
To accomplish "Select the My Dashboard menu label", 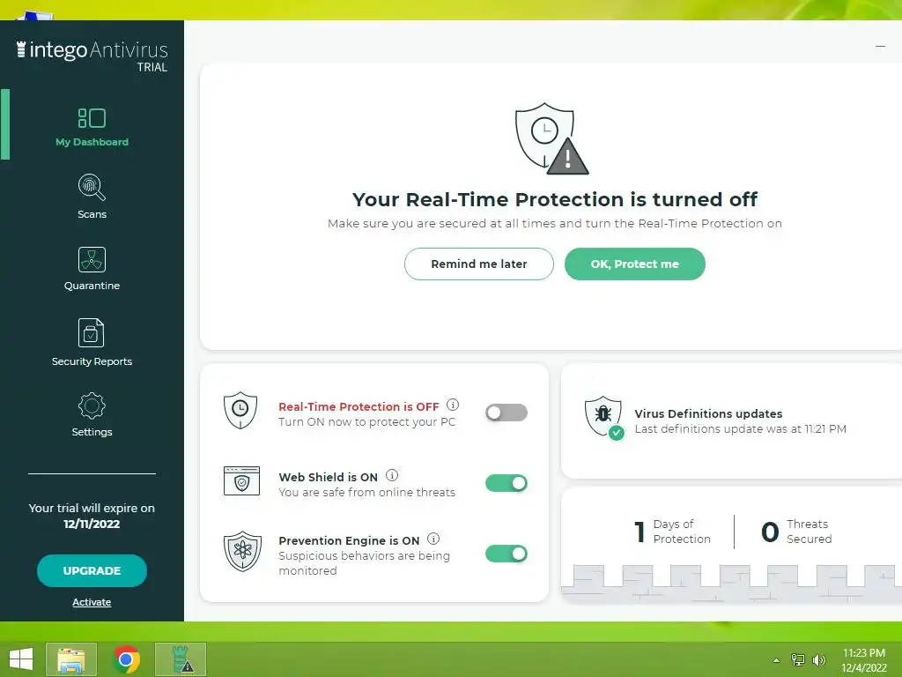I will [x=92, y=142].
